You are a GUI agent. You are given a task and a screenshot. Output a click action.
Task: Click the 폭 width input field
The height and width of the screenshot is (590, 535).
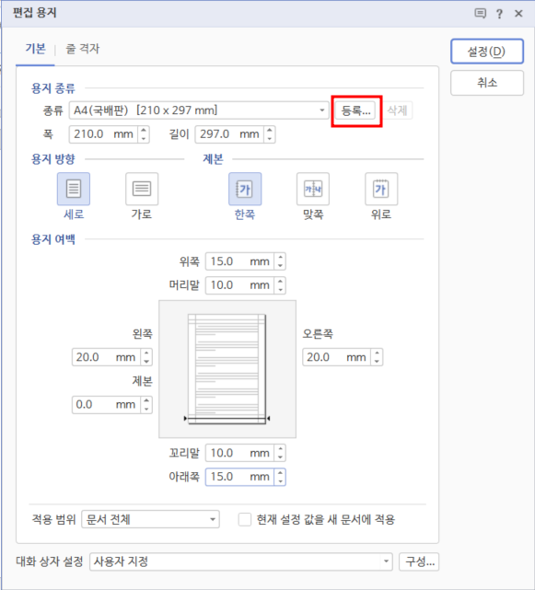tap(104, 134)
